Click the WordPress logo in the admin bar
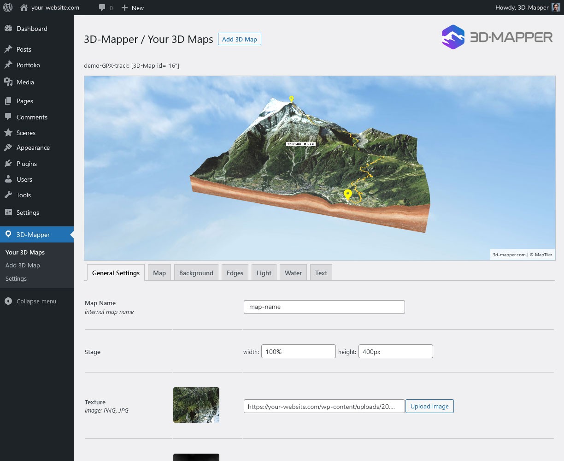Viewport: 564px width, 461px height. (x=8, y=7)
